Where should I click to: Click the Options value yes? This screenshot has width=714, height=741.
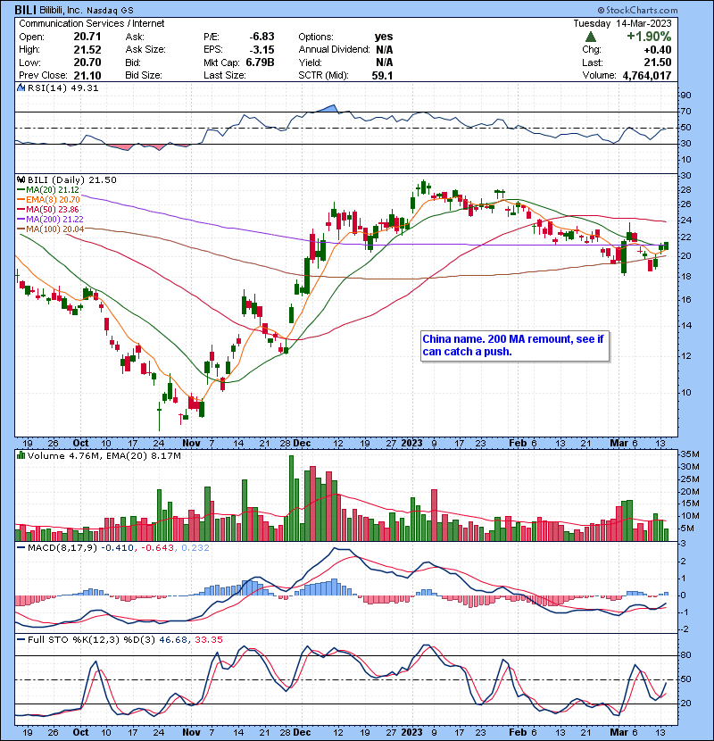click(384, 37)
